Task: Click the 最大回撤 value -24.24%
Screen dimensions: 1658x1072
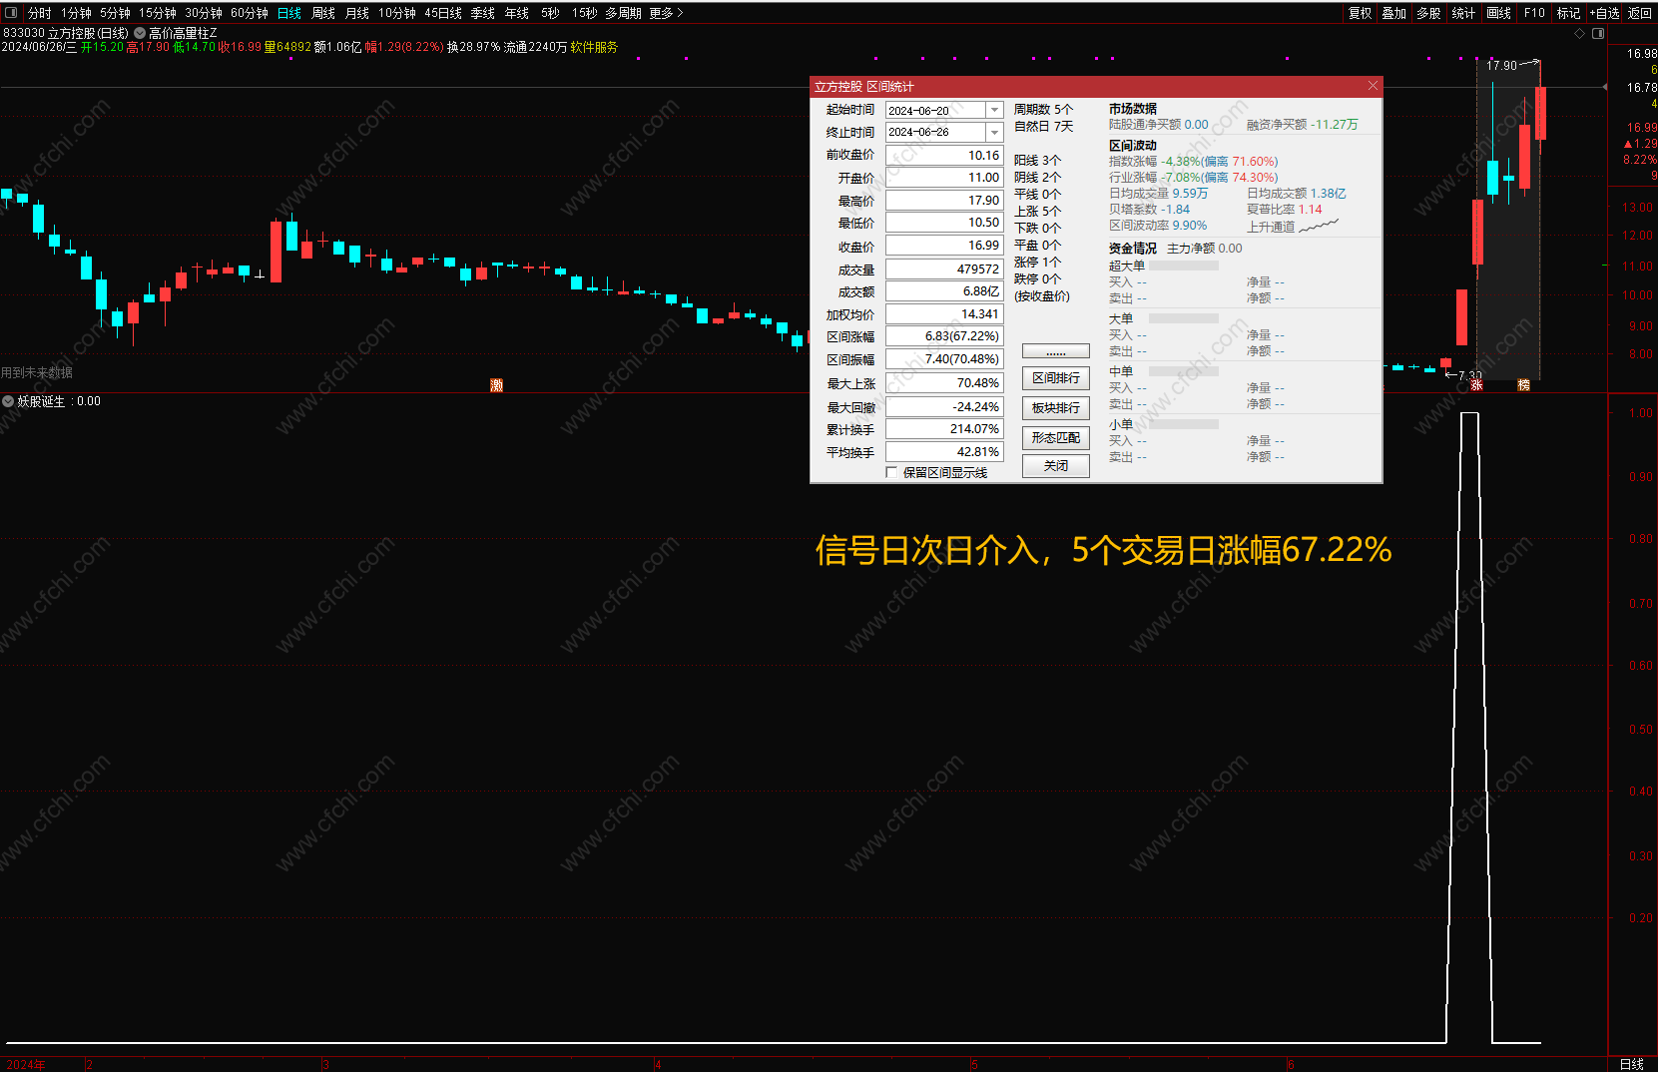Action: pos(944,407)
